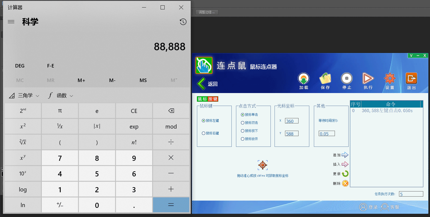Screen dimensions: 430x217
Task: Click the number 7 key
Action: point(60,158)
